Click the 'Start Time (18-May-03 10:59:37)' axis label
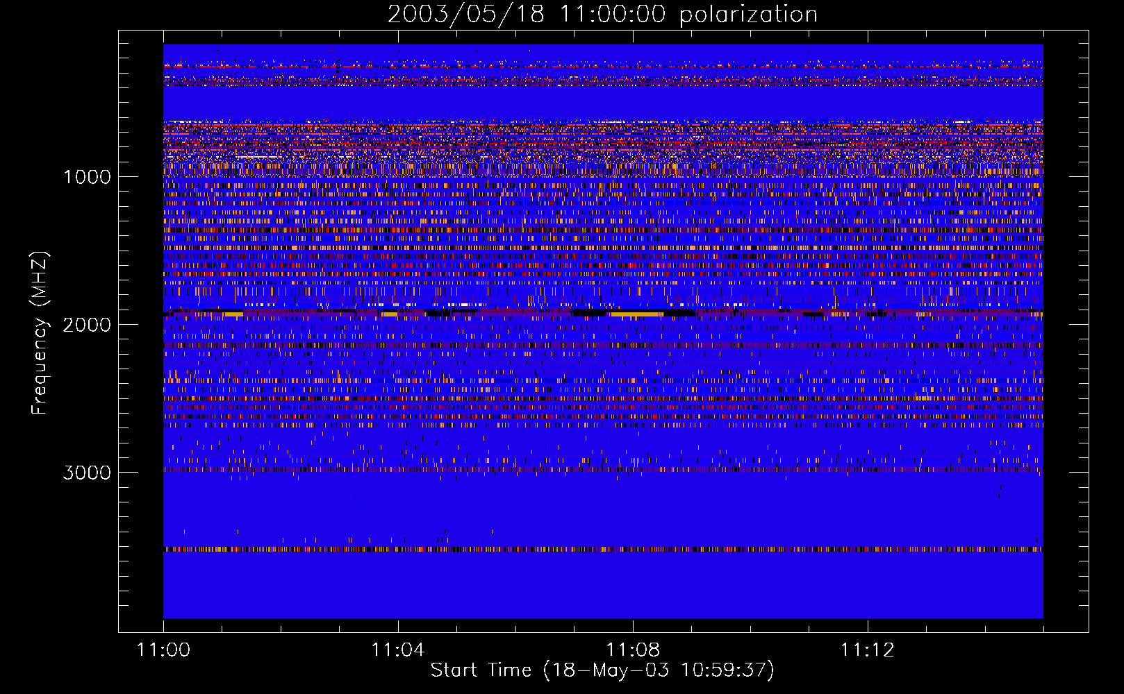Screen dimensions: 1124x694 (x=602, y=670)
